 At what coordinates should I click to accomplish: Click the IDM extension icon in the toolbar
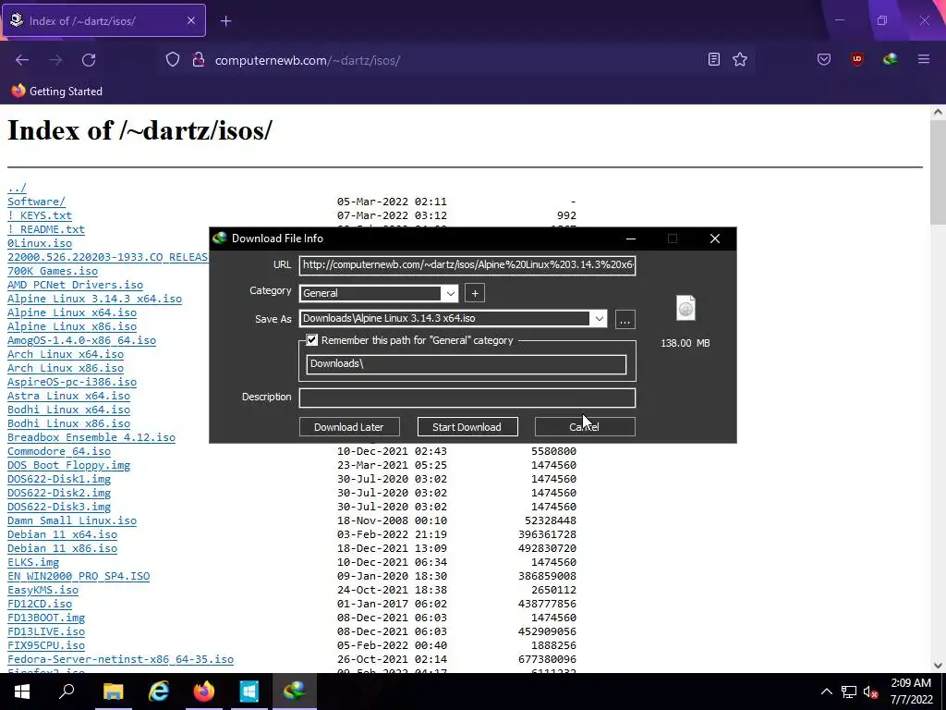[890, 59]
